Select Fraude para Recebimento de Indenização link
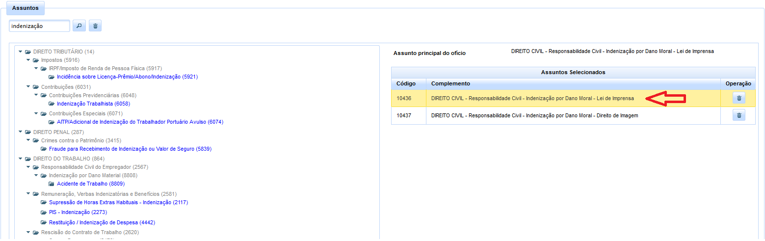 click(130, 149)
